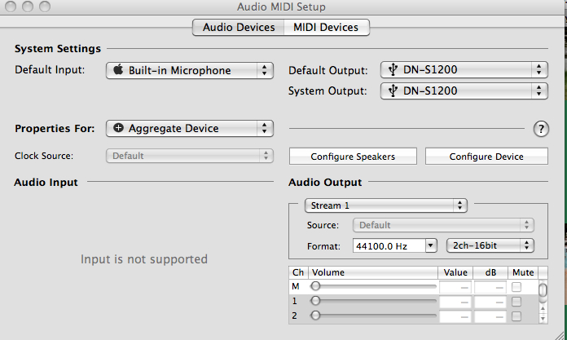Click the plus icon beside Aggregate Device
The width and height of the screenshot is (567, 340).
[x=119, y=128]
